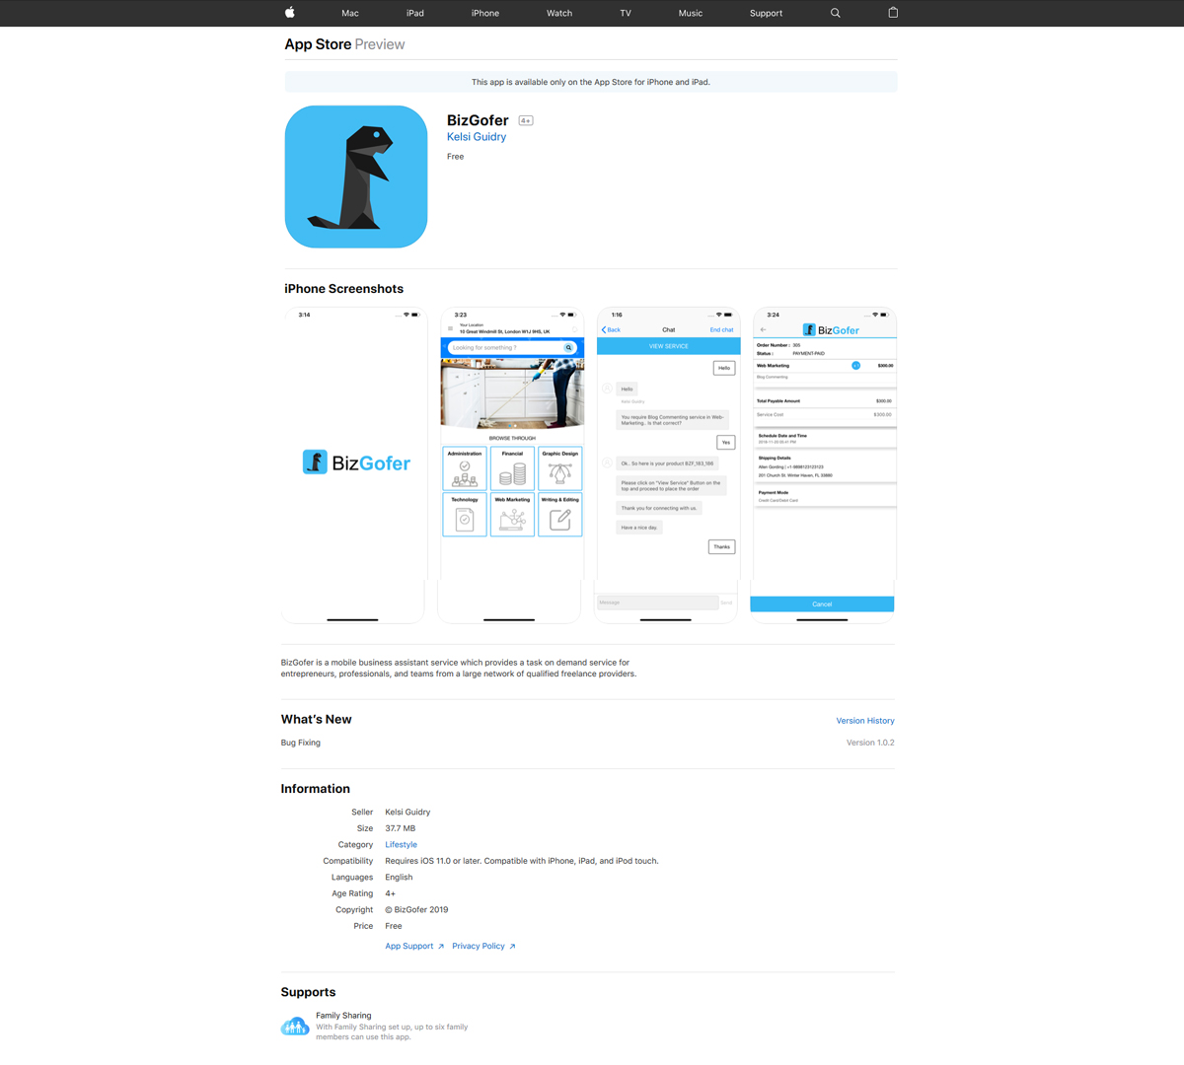Image resolution: width=1184 pixels, height=1065 pixels.
Task: Click the 'Looking for something?' search field
Action: (x=511, y=347)
